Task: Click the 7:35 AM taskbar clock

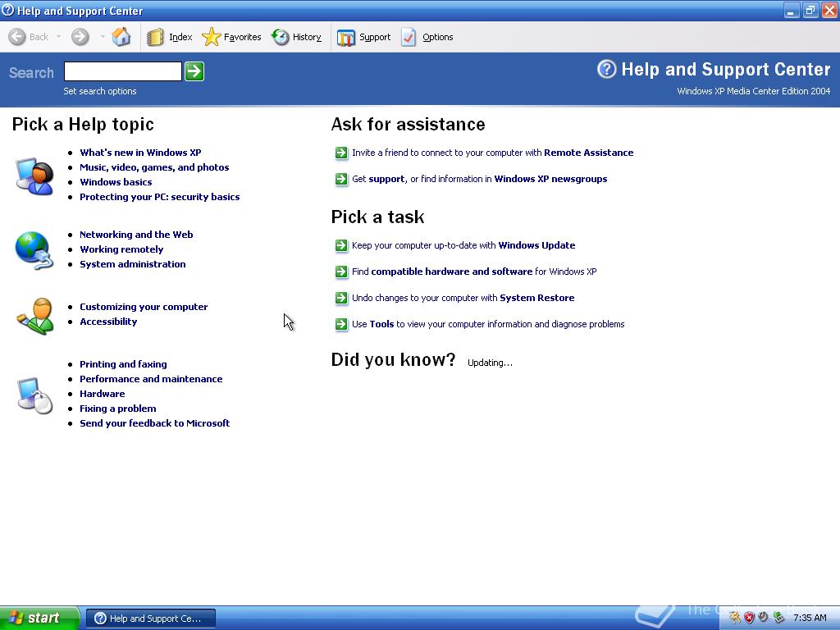Action: 810,618
